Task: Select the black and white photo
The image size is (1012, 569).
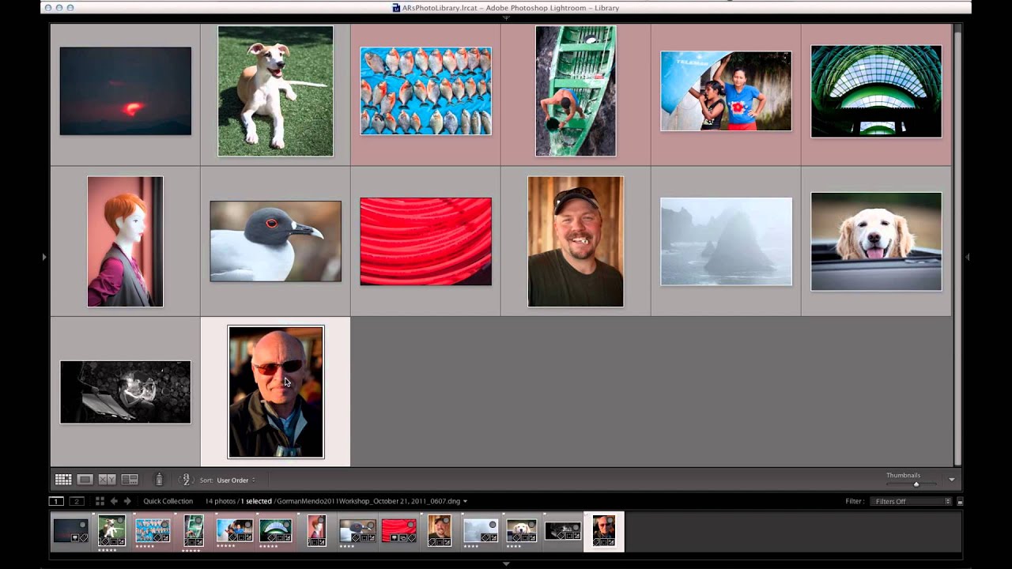Action: tap(125, 392)
